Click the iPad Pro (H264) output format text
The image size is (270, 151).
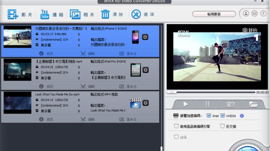pyautogui.click(x=108, y=61)
